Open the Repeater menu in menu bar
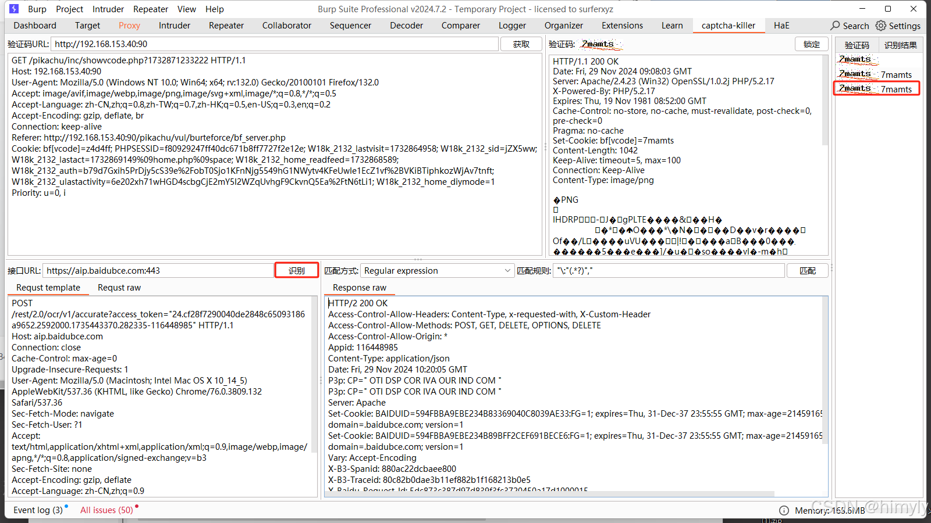The height and width of the screenshot is (523, 931). pos(151,9)
